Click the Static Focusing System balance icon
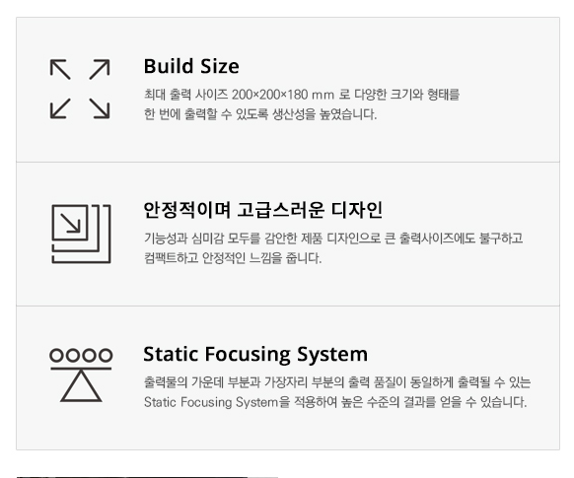Viewport: 574px width, 478px height. pyautogui.click(x=81, y=375)
